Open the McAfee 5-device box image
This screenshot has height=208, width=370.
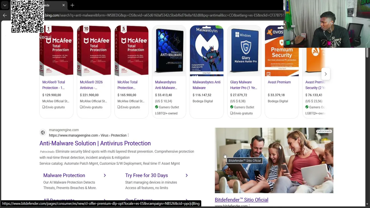pyautogui.click(x=132, y=51)
